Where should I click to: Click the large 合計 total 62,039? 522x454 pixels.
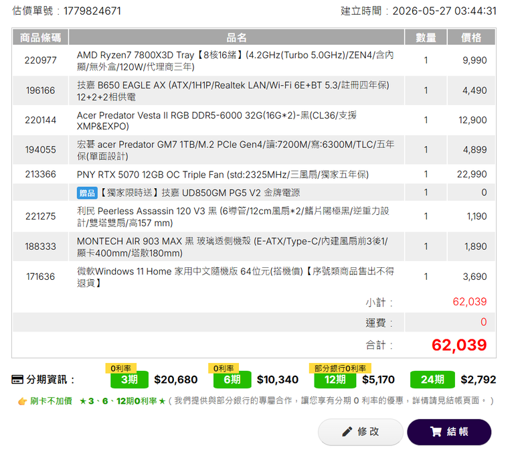point(459,345)
